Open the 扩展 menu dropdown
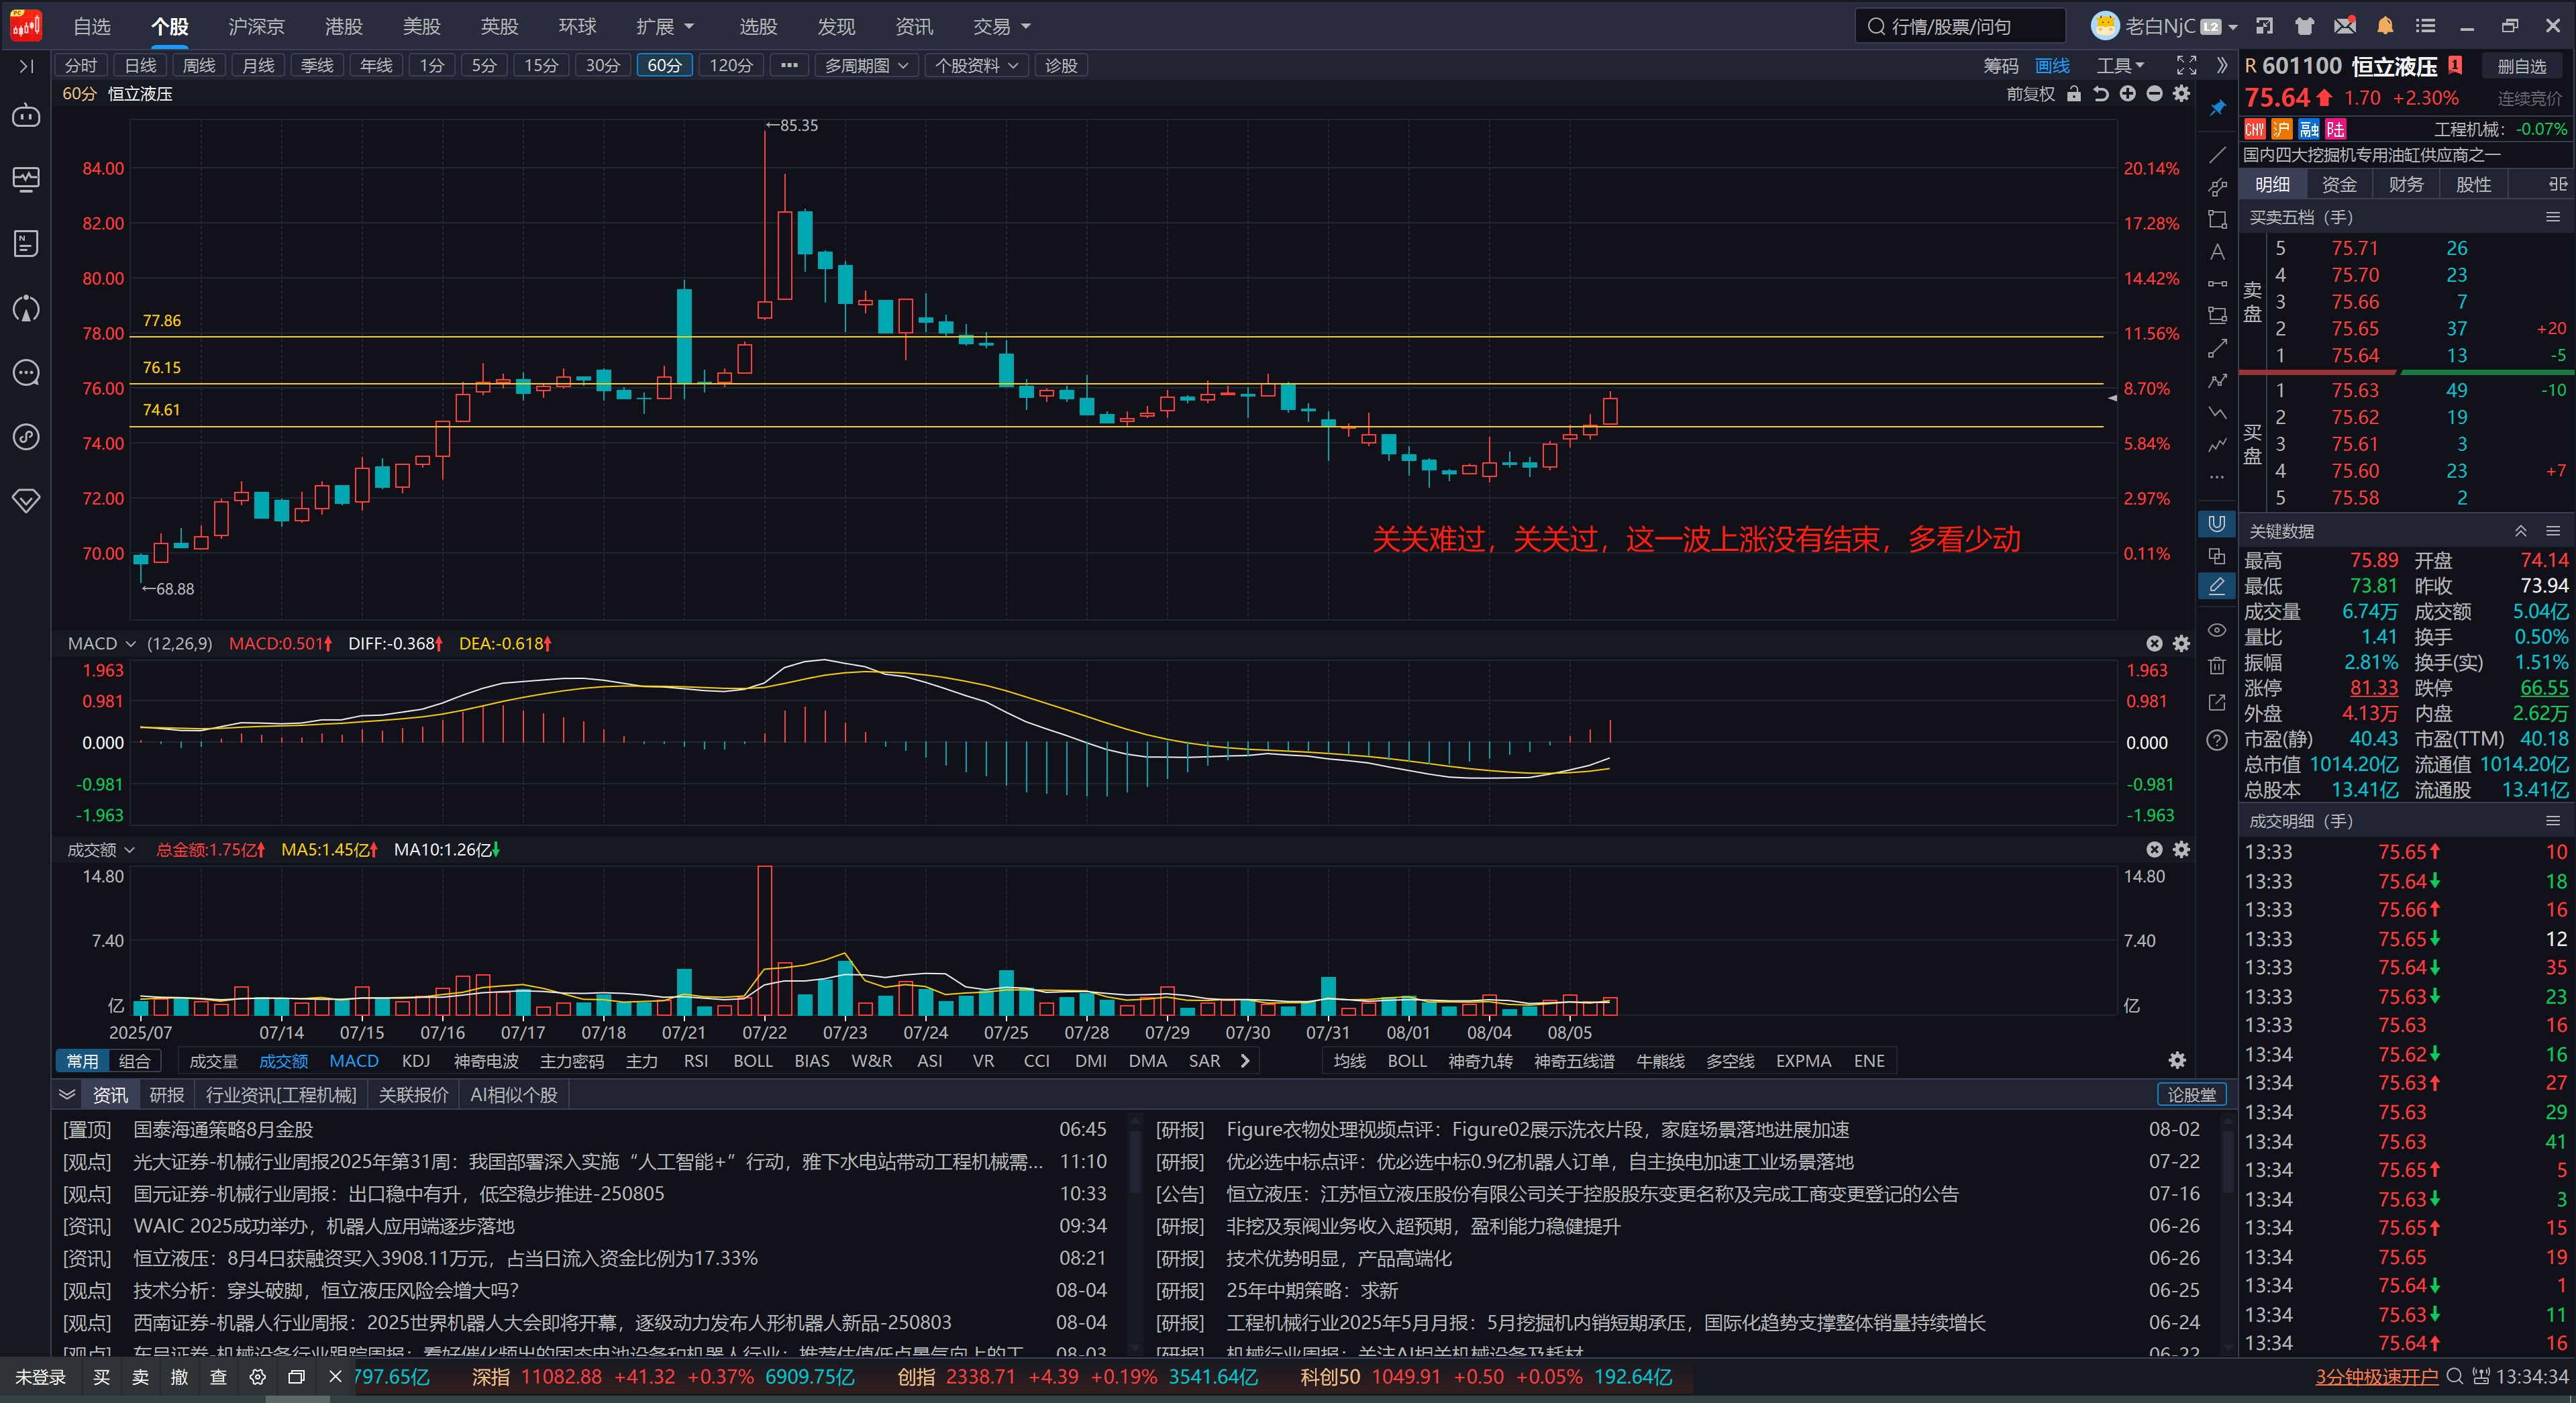Screen dimensions: 2576x1403 click(665, 26)
